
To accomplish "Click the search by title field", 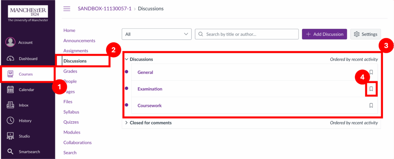I will click(x=250, y=34).
